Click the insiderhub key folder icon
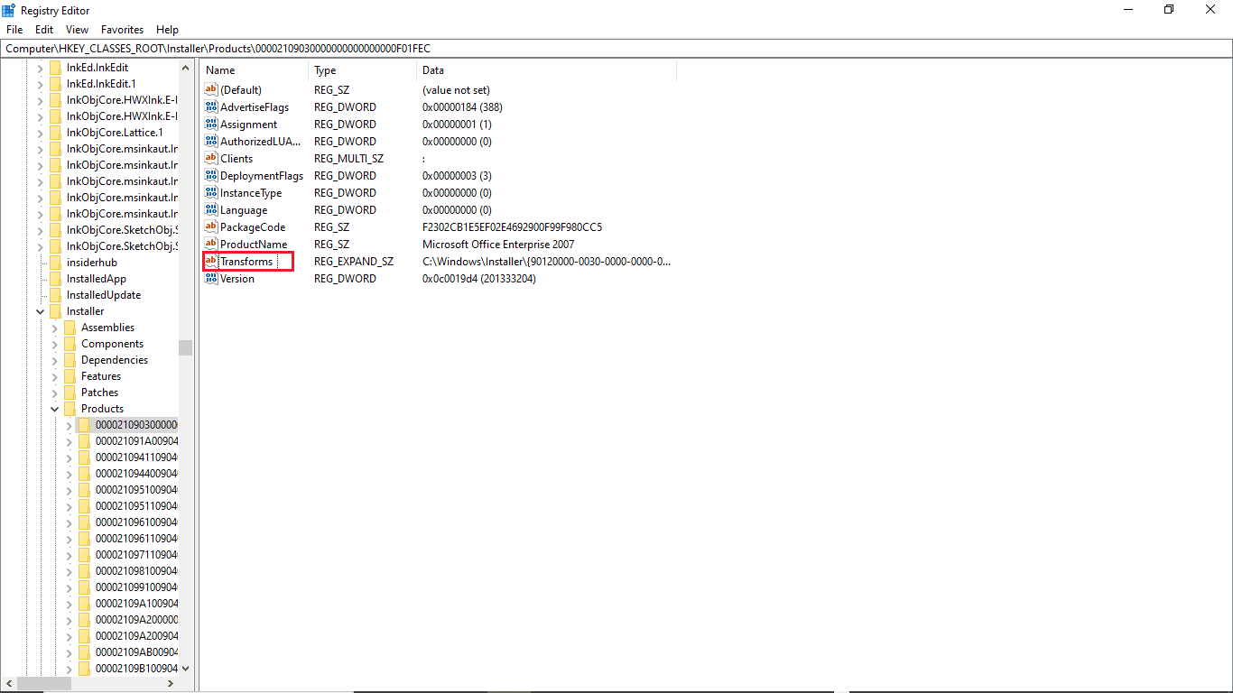1233x693 pixels. tap(56, 263)
